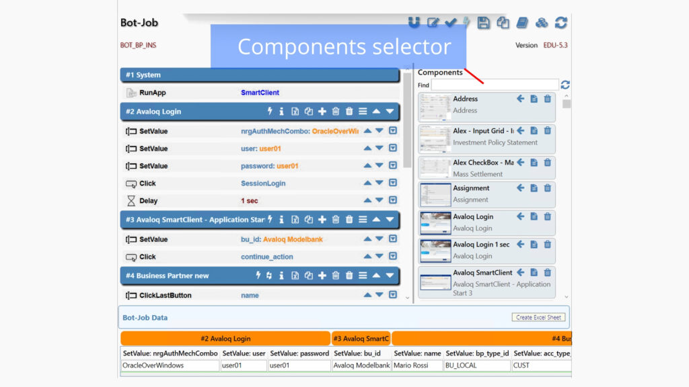Click the EDU-5.3 version label

coord(555,45)
